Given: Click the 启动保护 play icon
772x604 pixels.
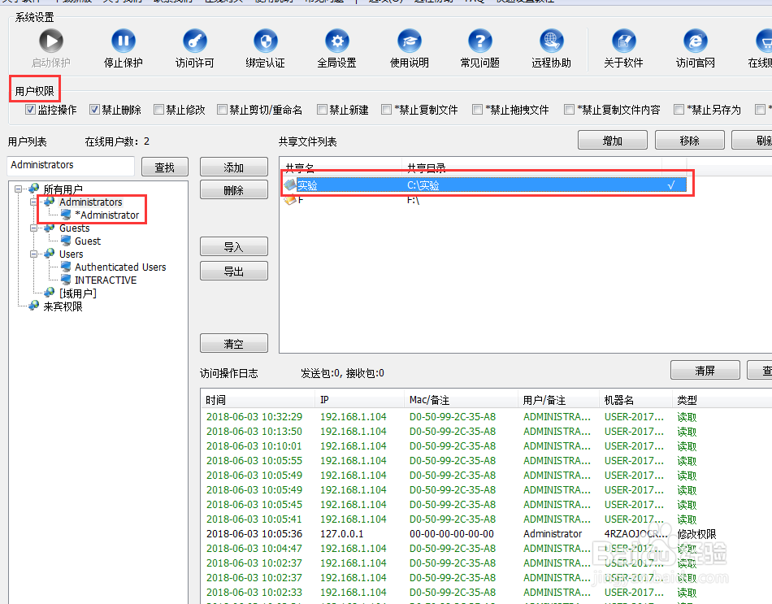Looking at the screenshot, I should pos(51,41).
